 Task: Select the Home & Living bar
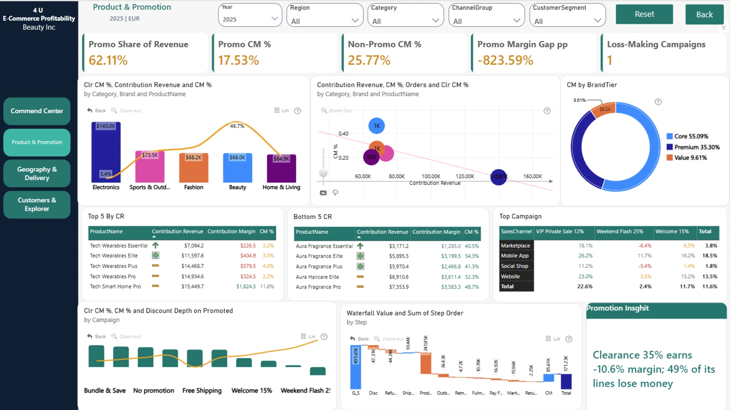(x=281, y=169)
